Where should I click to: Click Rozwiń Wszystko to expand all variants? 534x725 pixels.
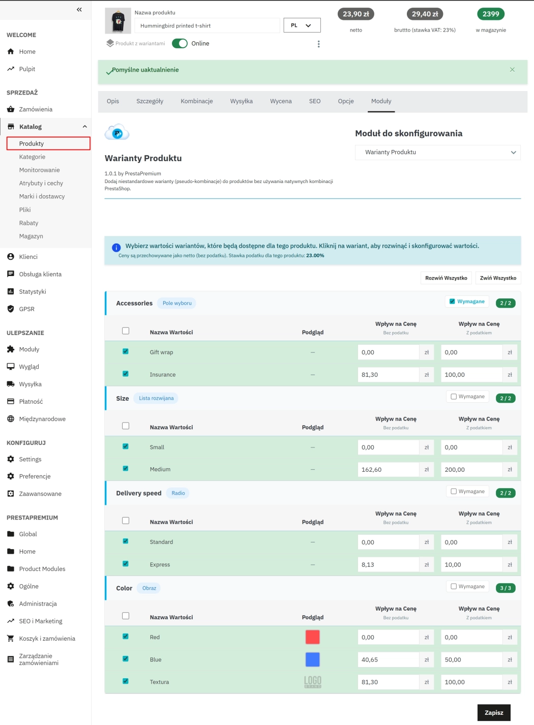(x=446, y=278)
